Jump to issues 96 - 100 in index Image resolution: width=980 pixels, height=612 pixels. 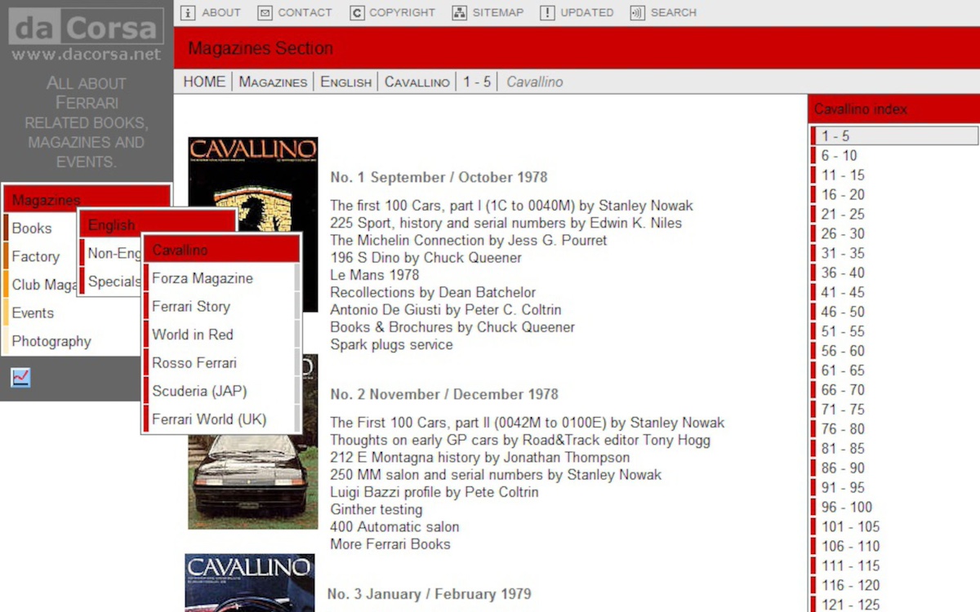[894, 508]
